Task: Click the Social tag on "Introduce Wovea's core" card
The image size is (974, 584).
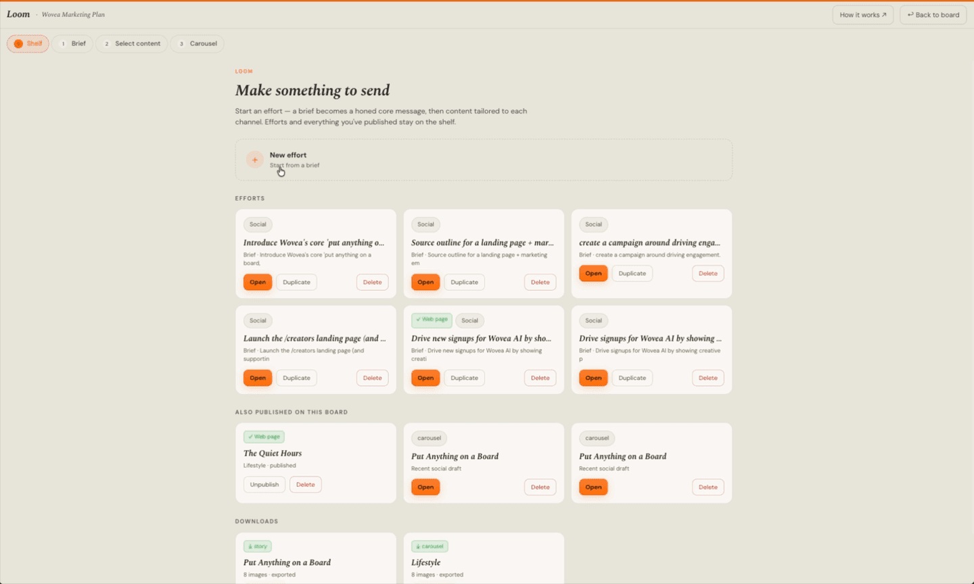Action: click(258, 224)
